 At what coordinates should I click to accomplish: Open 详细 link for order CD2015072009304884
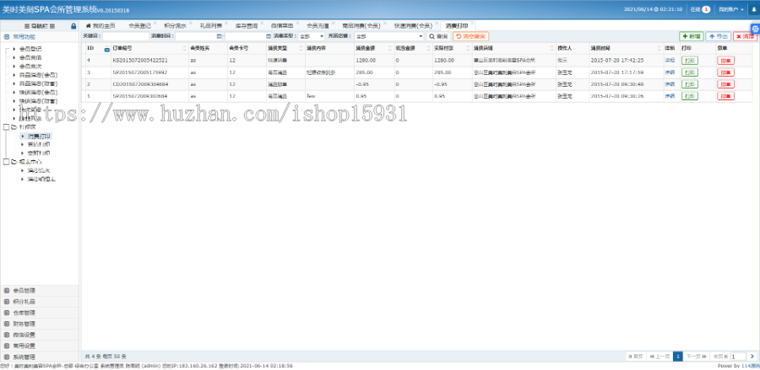(670, 84)
